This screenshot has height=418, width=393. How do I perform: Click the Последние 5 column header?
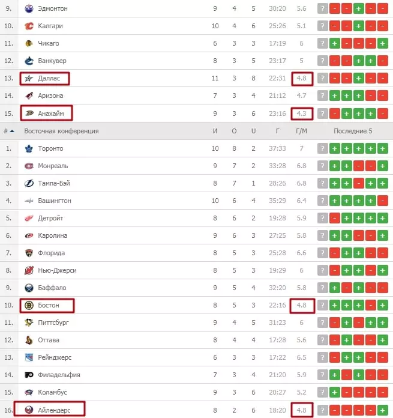(x=353, y=131)
